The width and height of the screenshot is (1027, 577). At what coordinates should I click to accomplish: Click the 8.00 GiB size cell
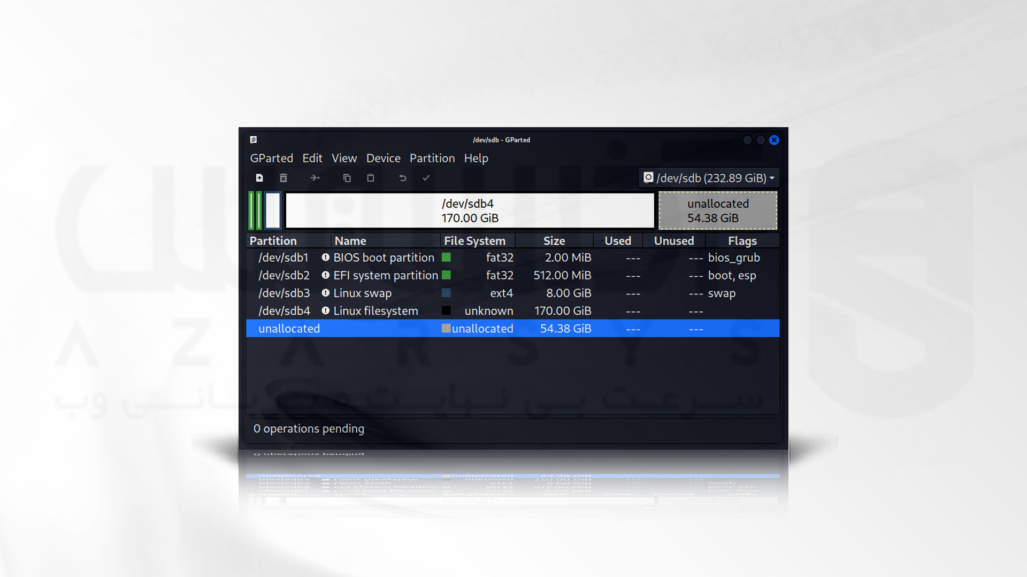pos(569,293)
